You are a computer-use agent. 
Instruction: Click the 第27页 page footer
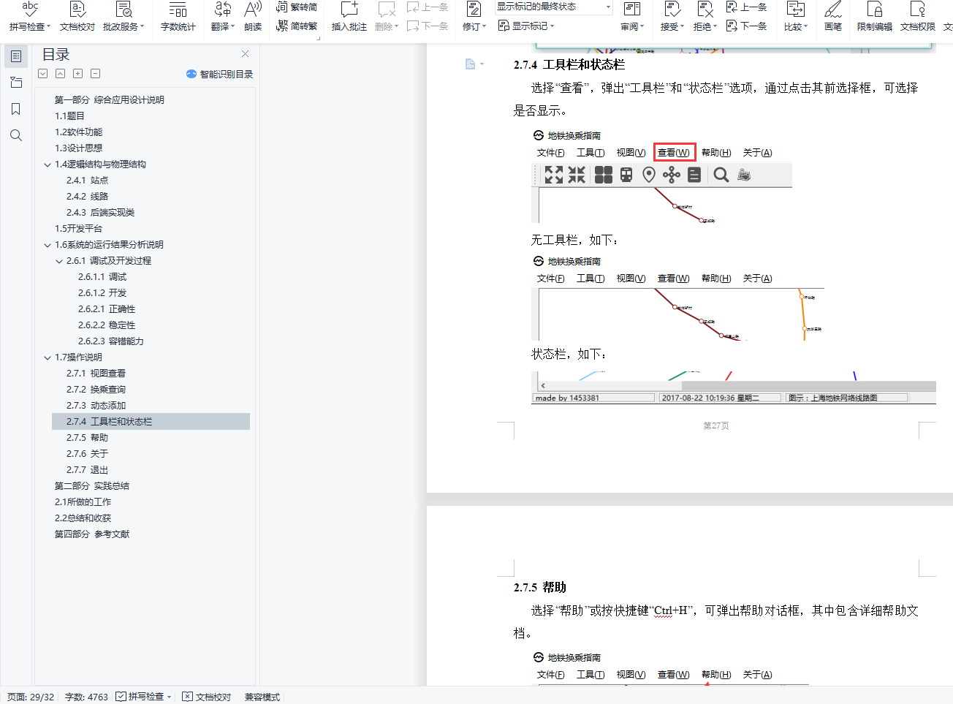pyautogui.click(x=716, y=425)
